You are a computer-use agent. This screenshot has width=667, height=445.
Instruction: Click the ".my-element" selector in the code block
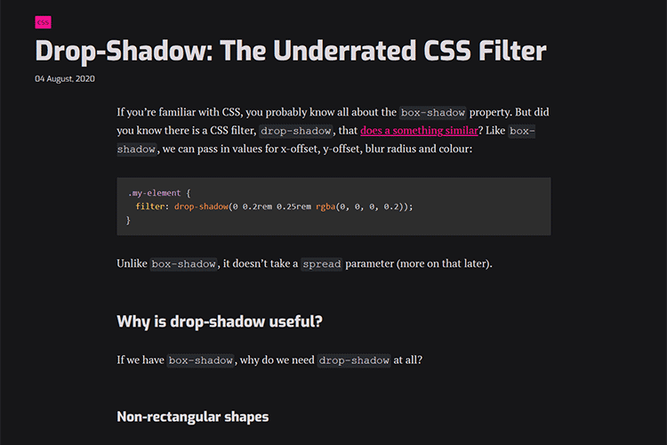(153, 192)
